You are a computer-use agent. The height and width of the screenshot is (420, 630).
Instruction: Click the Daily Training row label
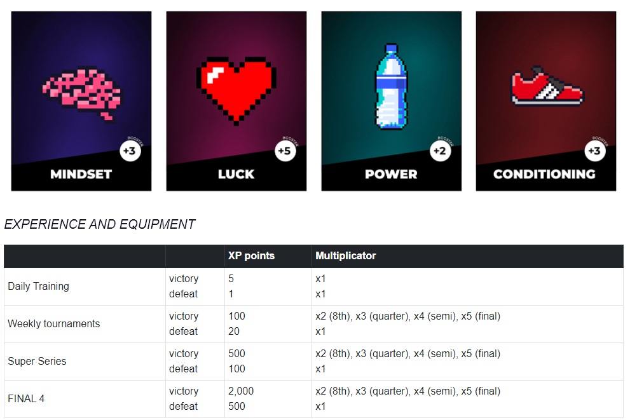(x=38, y=287)
